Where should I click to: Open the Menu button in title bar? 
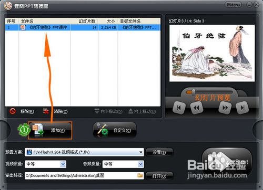pyautogui.click(x=233, y=5)
